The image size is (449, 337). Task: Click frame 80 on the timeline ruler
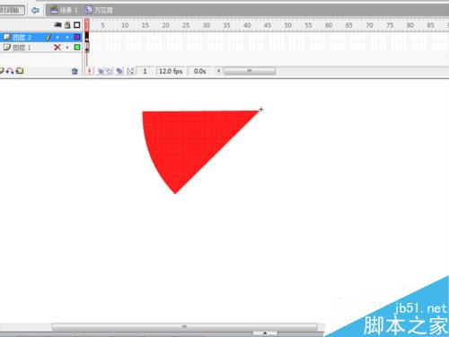(410, 25)
